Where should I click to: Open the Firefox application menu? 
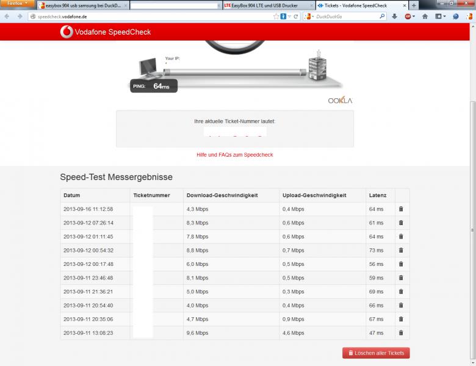(17, 3)
